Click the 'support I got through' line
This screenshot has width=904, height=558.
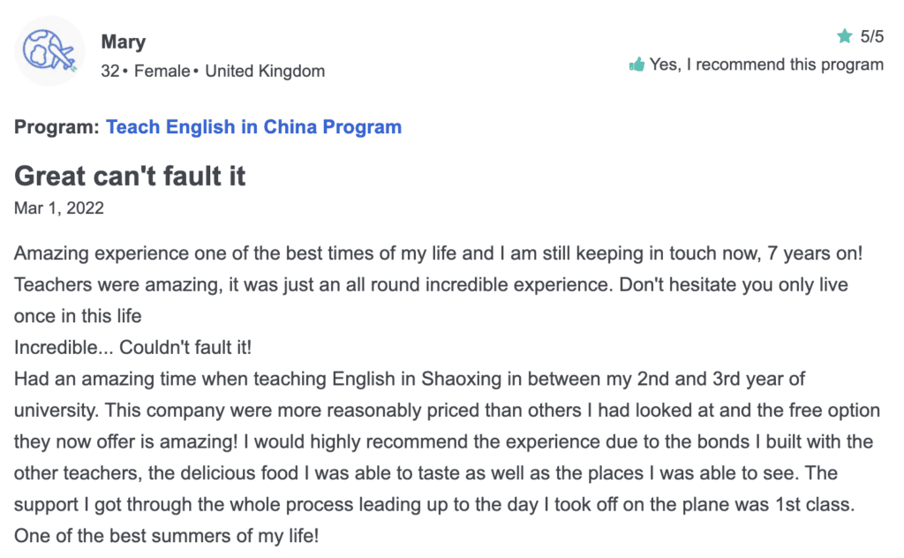pos(434,504)
